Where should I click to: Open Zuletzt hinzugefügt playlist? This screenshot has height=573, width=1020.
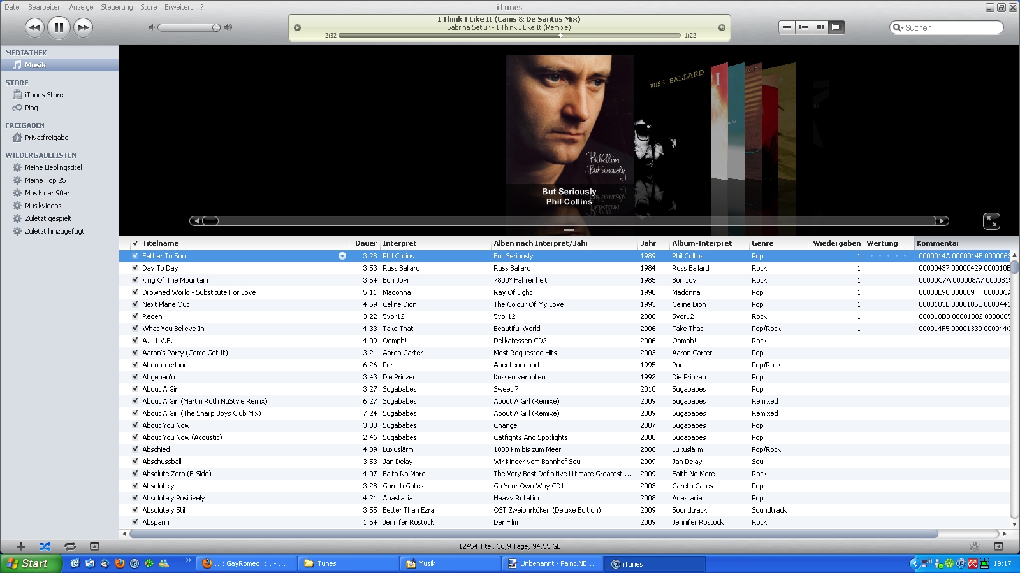tap(55, 231)
